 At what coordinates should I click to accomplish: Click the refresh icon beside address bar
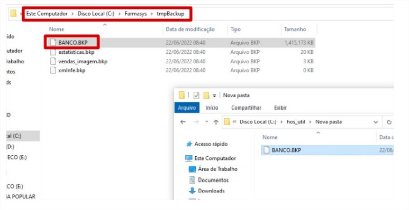coord(389,122)
